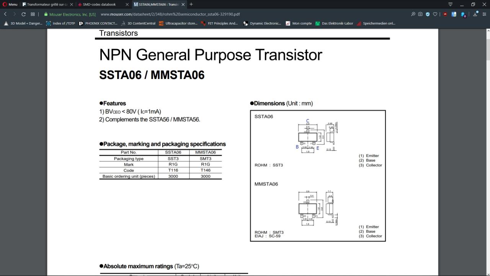Click the 'EIAJ : SC-59' label
This screenshot has width=490, height=276.
coord(268,236)
